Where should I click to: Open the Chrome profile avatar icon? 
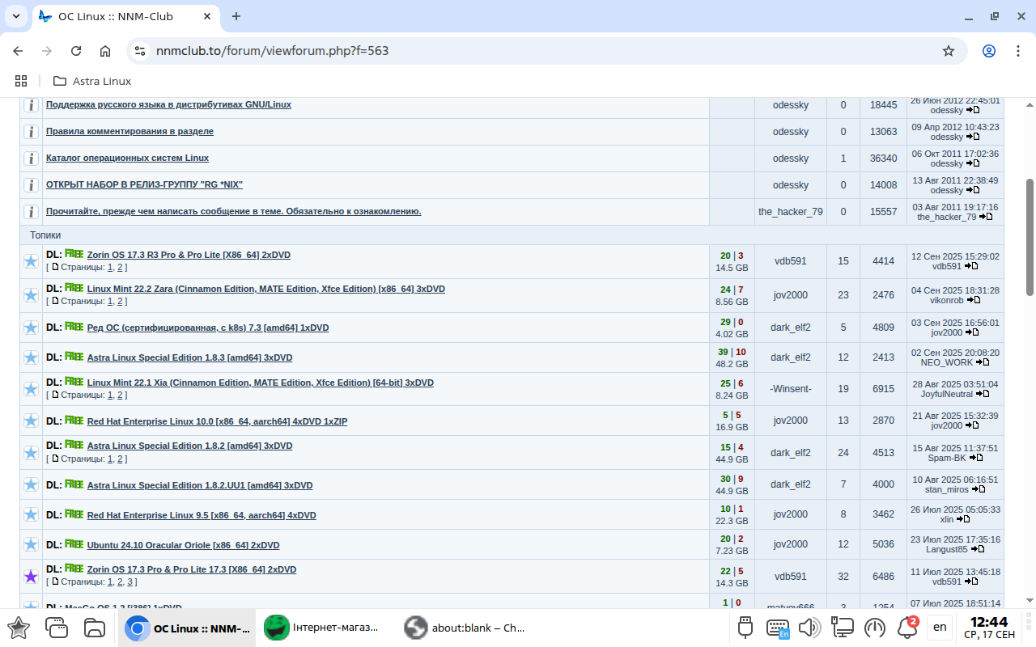pyautogui.click(x=988, y=51)
